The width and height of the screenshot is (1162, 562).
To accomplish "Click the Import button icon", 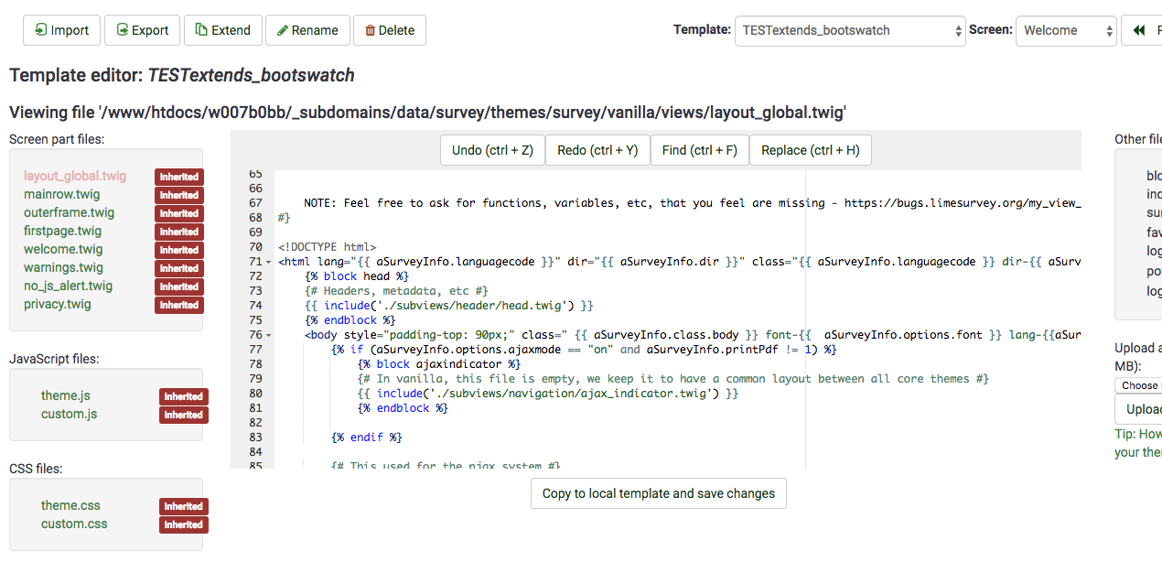I will (x=41, y=30).
